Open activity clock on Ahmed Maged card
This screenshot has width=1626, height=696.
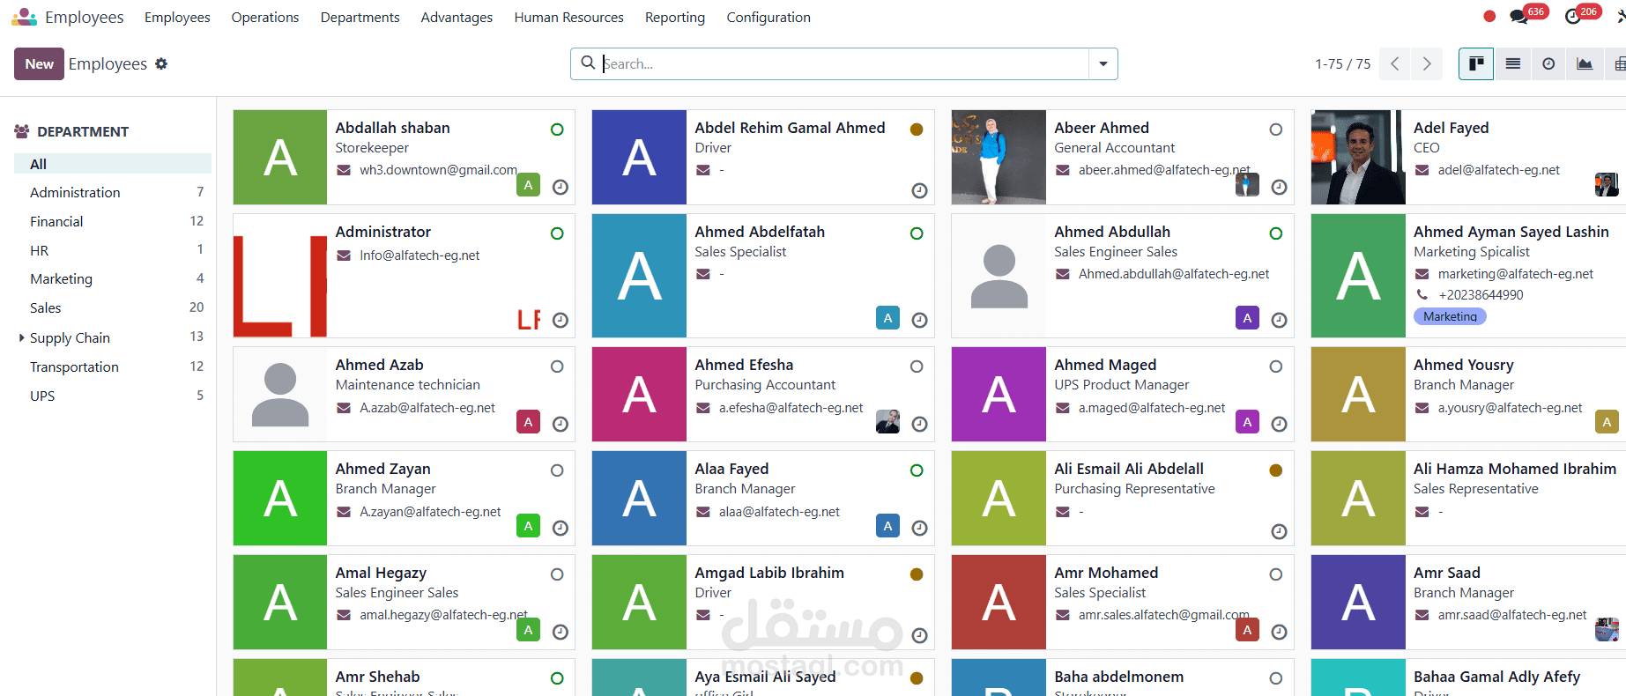click(1280, 424)
